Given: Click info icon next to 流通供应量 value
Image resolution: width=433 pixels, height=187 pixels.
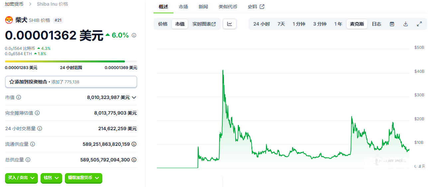Looking at the screenshot, I should click(x=134, y=144).
